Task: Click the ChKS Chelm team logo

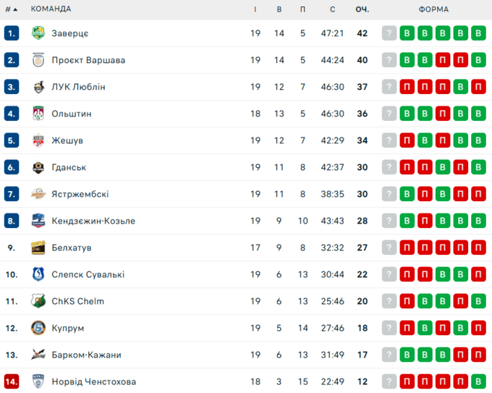Action: tap(38, 301)
